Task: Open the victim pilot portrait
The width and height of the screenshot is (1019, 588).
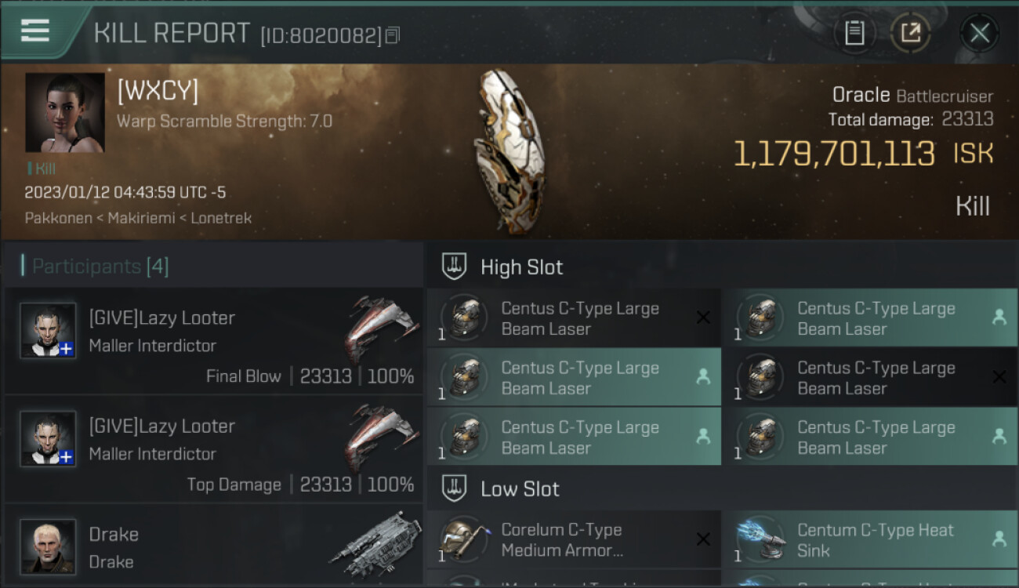Action: (65, 113)
